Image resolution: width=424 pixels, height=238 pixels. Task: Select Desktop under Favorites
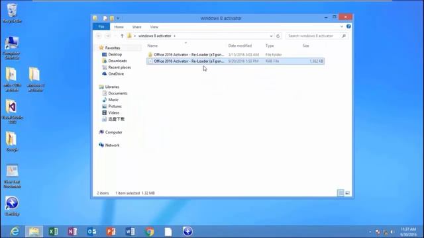115,54
